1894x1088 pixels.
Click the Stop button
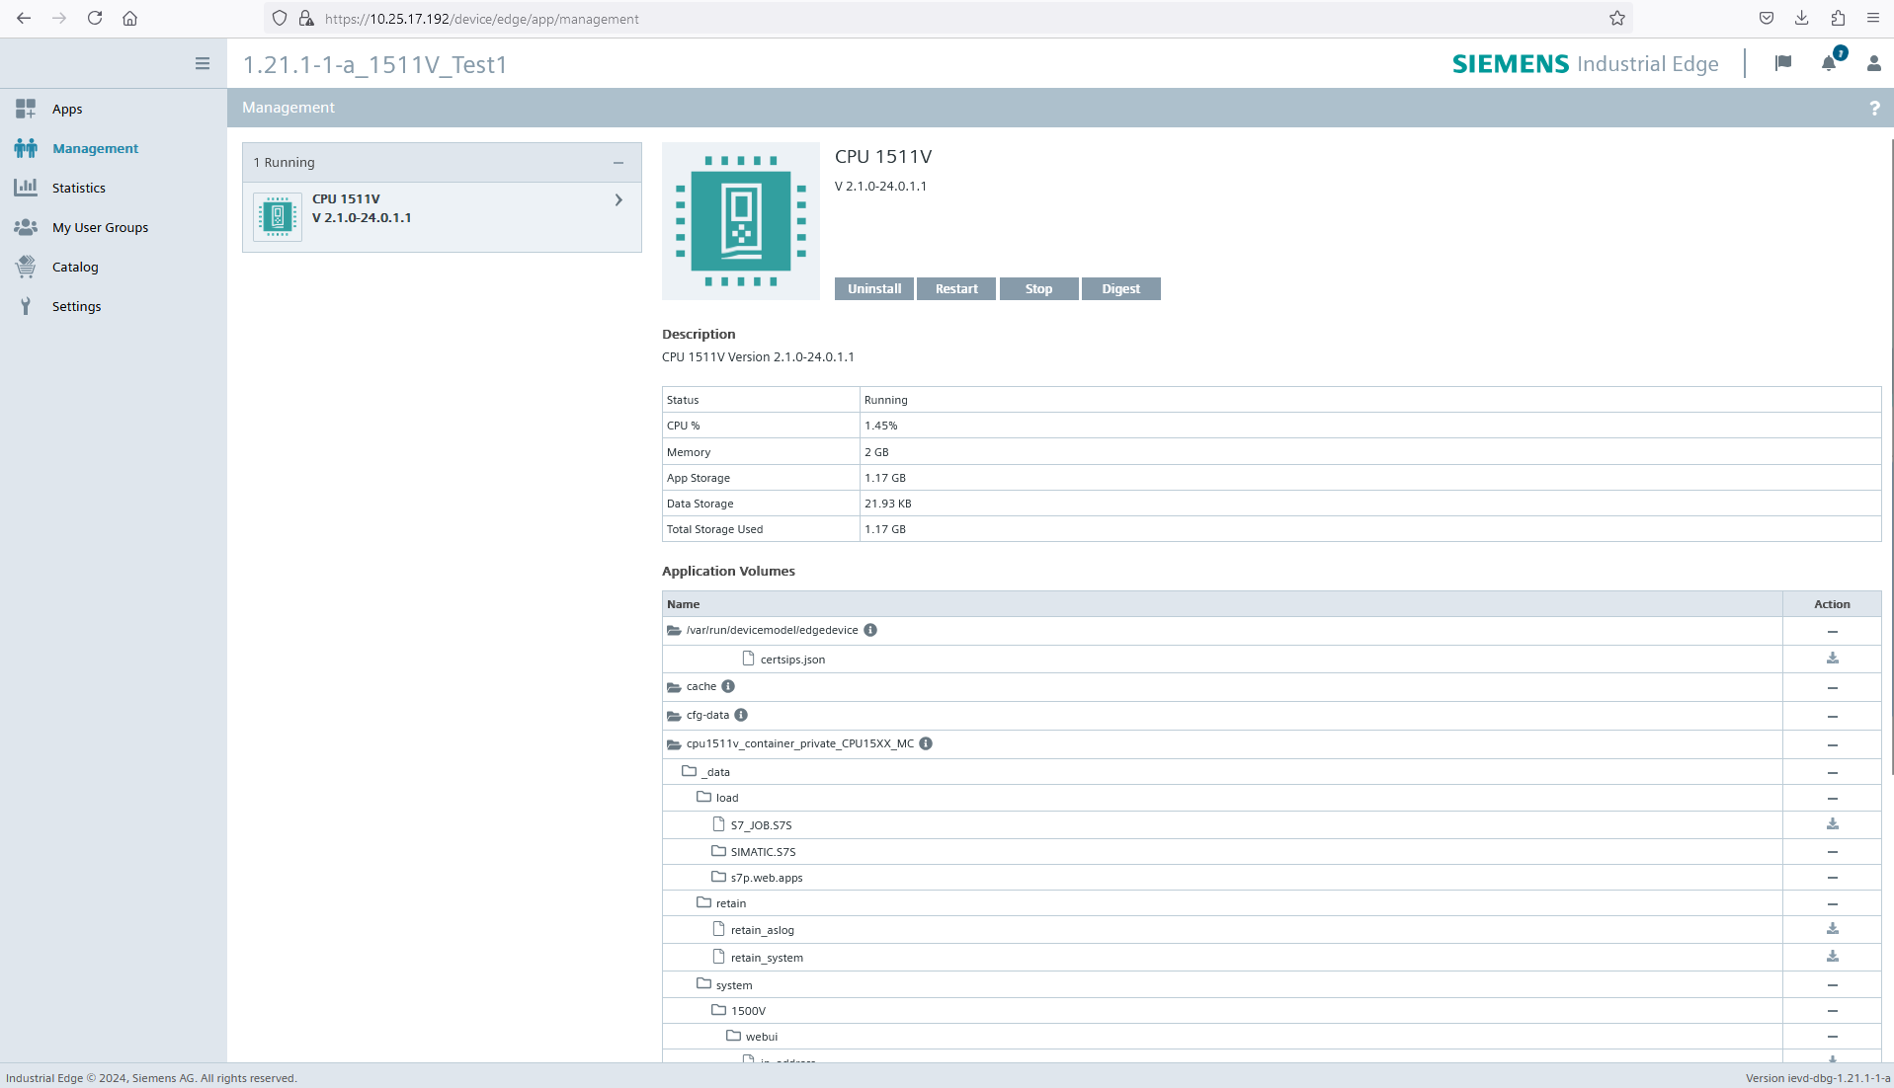[1038, 288]
